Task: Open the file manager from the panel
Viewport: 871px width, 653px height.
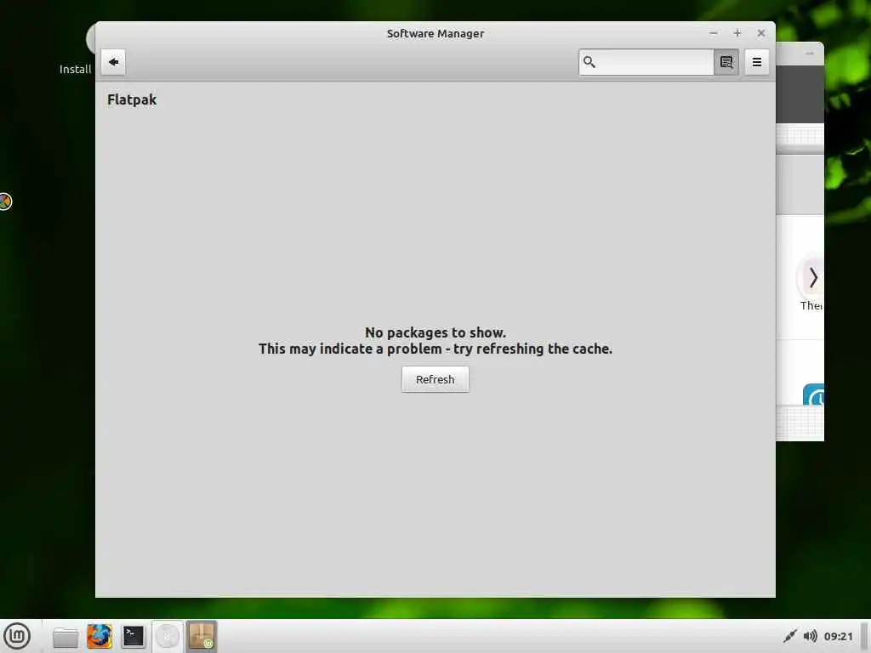Action: [65, 636]
